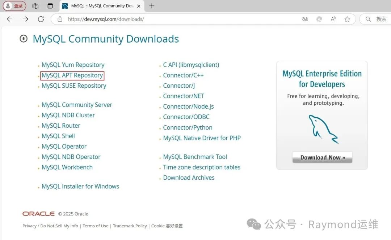Image resolution: width=391 pixels, height=240 pixels.
Task: Open the workspaces icon in the tab bar
Action: (x=35, y=6)
